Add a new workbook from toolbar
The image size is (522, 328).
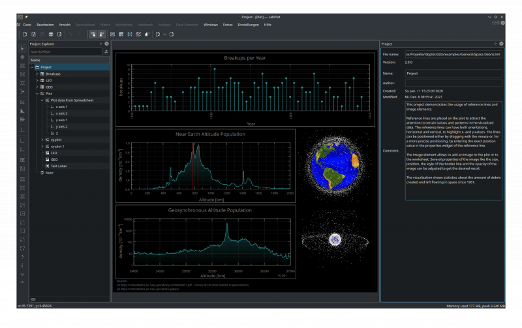pyautogui.click(x=112, y=34)
